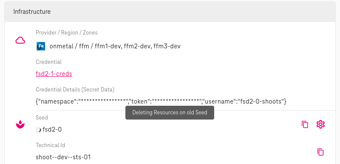Copy the seed name fsd2-0
The height and width of the screenshot is (164, 340).
[x=305, y=124]
